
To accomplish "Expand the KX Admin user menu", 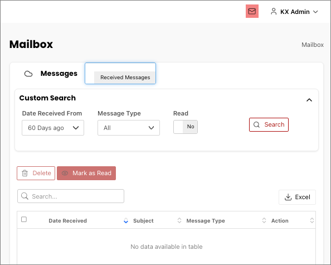I will coord(315,12).
